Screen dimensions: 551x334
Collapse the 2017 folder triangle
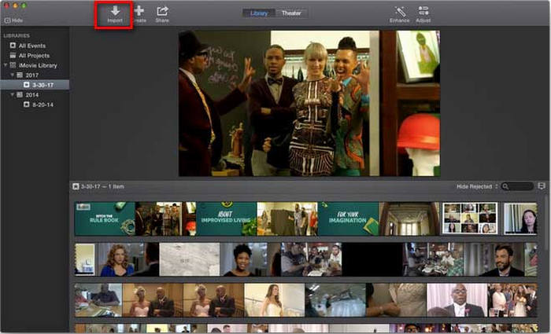(x=13, y=75)
